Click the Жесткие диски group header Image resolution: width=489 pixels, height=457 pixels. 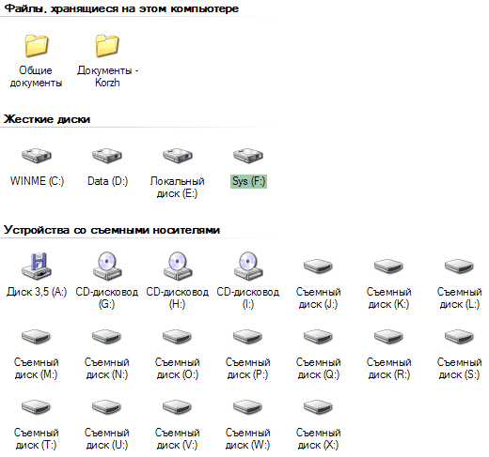[x=47, y=119]
